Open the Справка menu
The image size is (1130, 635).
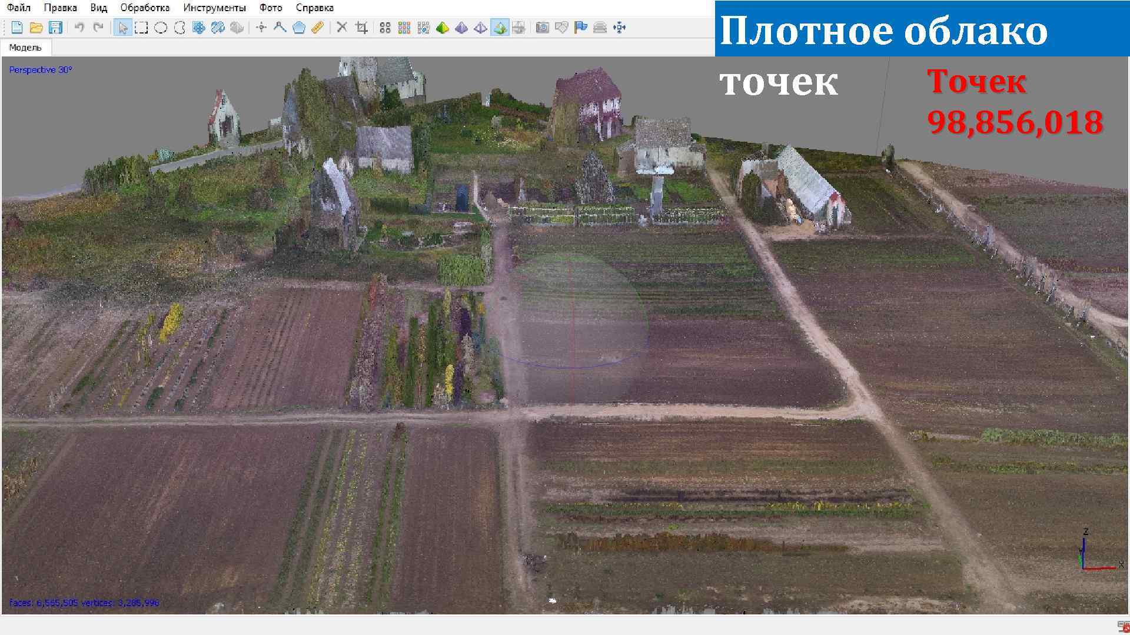click(314, 8)
